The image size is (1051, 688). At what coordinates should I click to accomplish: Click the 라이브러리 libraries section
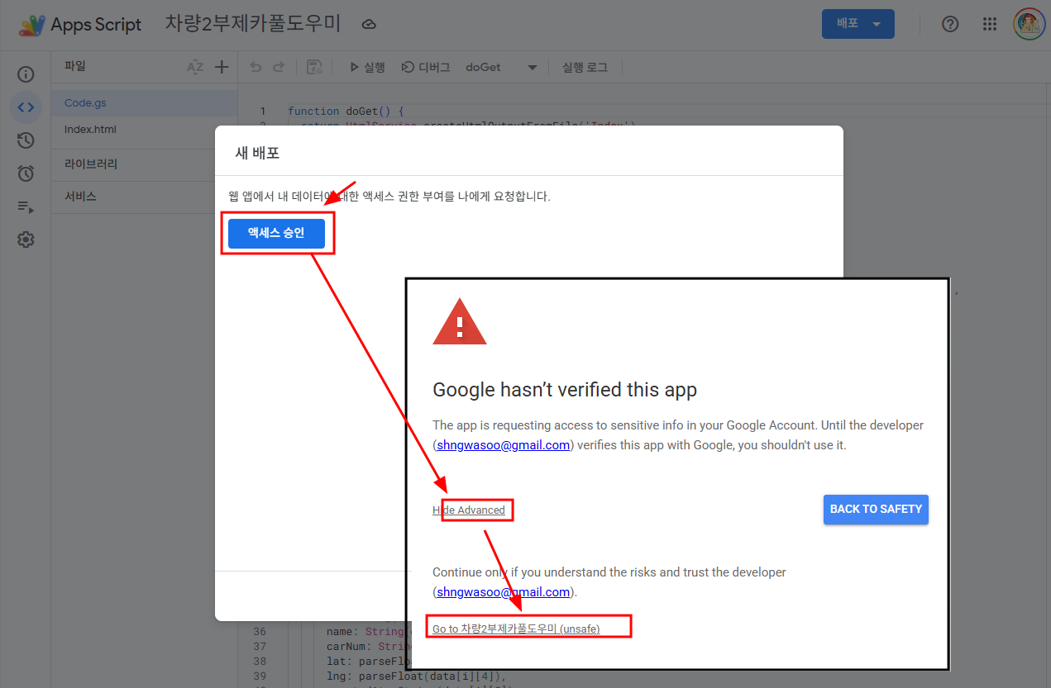[x=144, y=164]
